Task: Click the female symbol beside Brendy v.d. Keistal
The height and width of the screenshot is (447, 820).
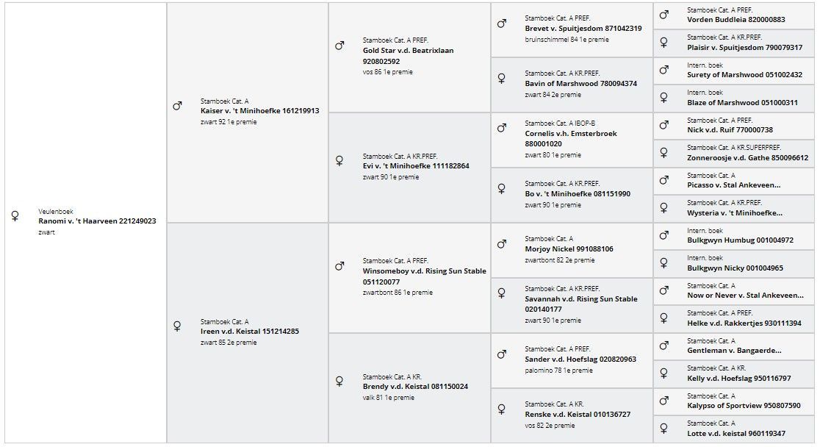Action: coord(339,381)
